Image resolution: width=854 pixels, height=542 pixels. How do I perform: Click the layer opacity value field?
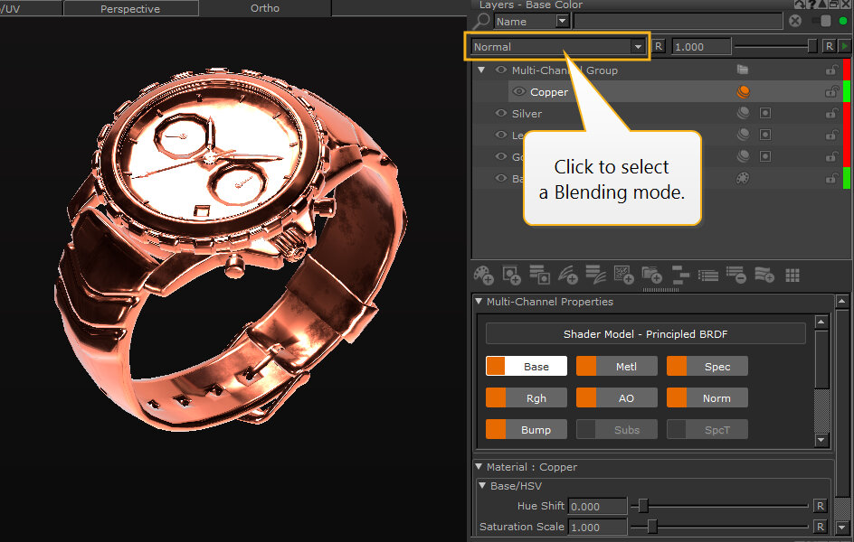click(700, 47)
